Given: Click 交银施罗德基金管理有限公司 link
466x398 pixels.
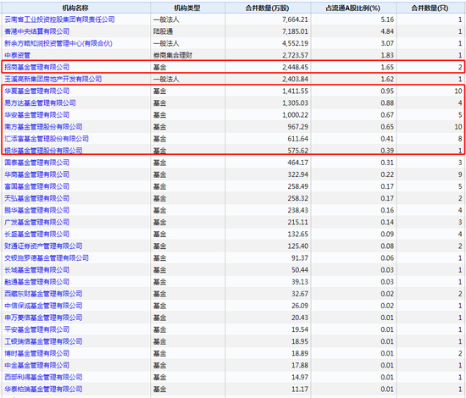Looking at the screenshot, I should coord(47,258).
